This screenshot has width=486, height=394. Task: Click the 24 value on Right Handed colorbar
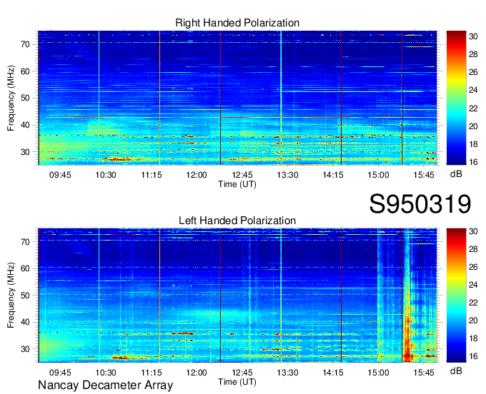click(x=473, y=91)
